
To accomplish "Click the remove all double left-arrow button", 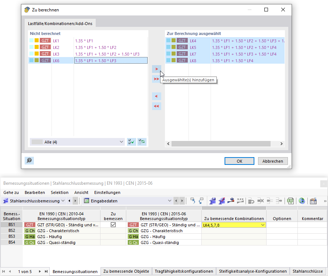I will point(156,106).
